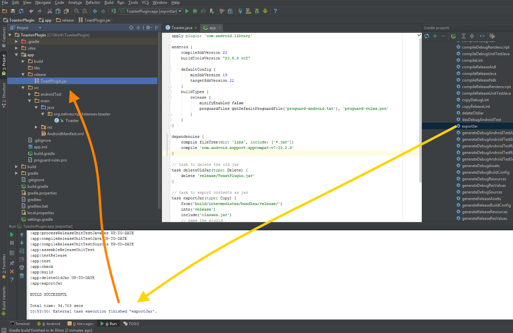Screen dimensions: 513x333
Task: Click the trash icon to clear run output
Action: click(x=22, y=275)
